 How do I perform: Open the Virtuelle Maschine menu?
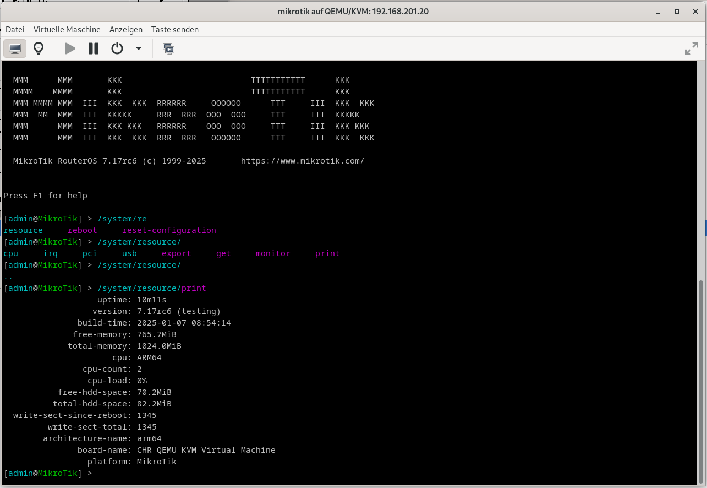[67, 30]
